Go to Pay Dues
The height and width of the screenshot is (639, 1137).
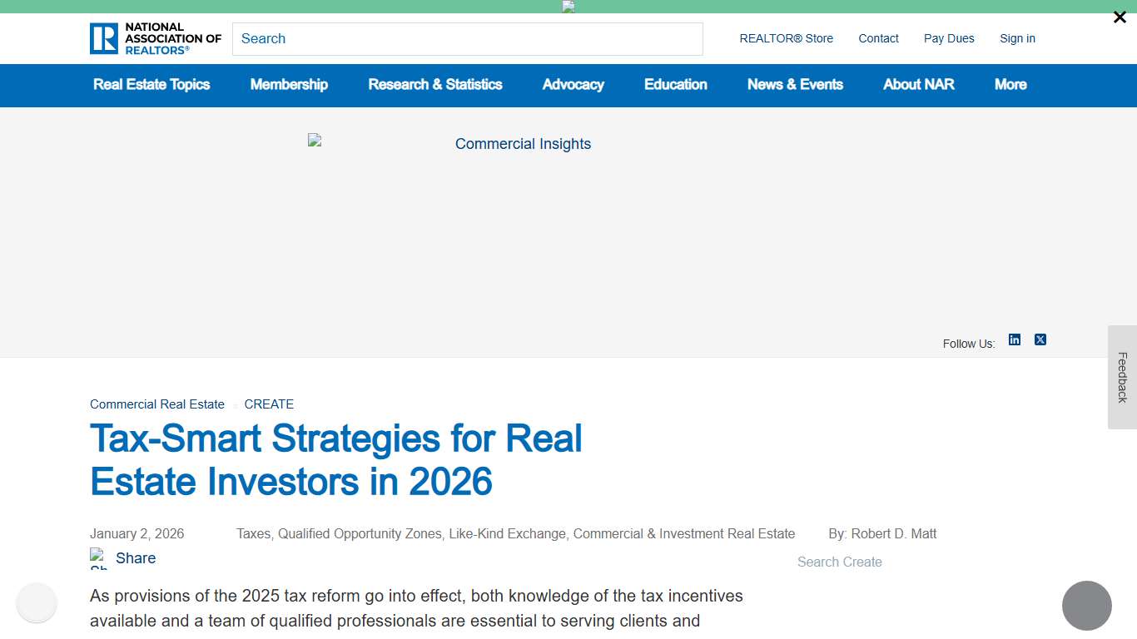(949, 38)
